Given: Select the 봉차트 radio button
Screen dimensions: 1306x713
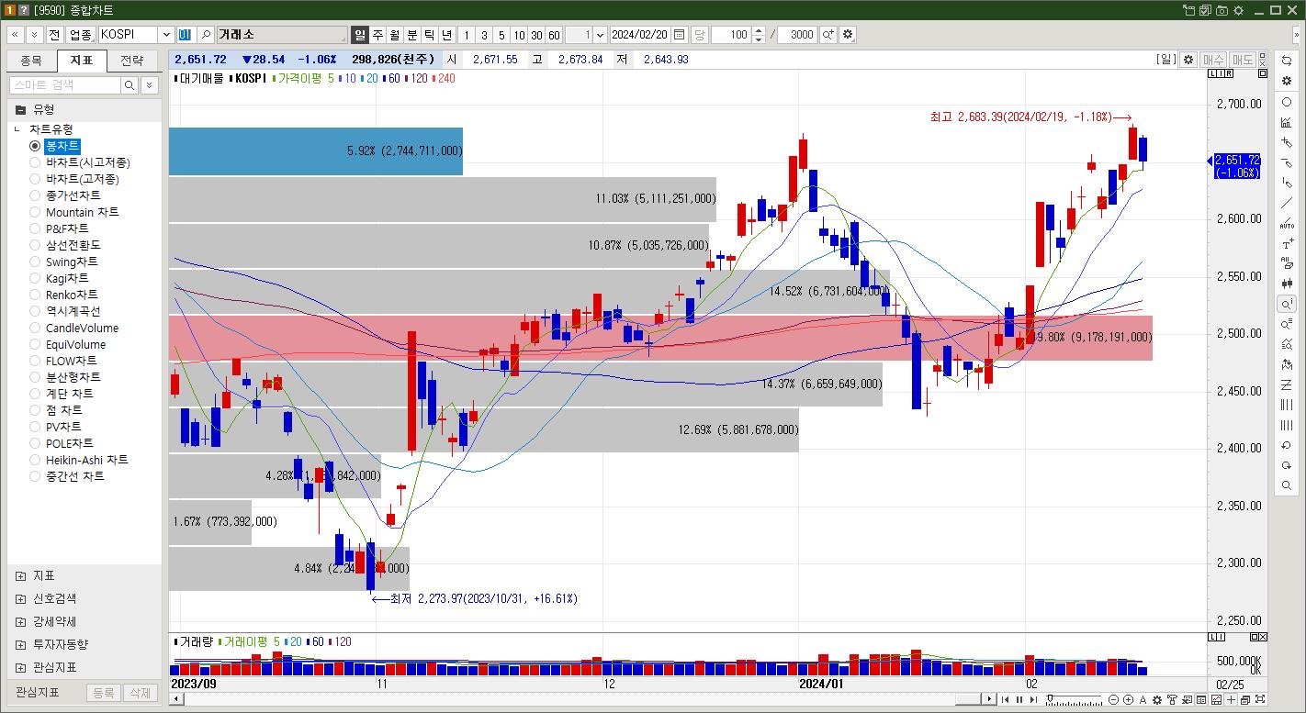Looking at the screenshot, I should (x=35, y=146).
